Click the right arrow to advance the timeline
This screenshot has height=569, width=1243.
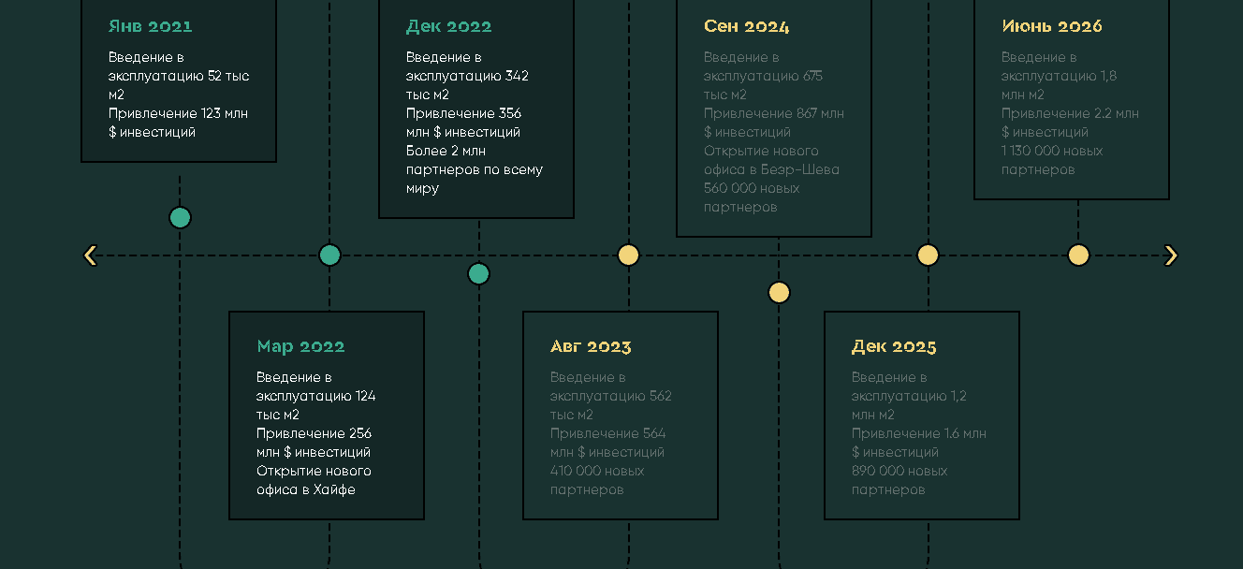point(1170,255)
